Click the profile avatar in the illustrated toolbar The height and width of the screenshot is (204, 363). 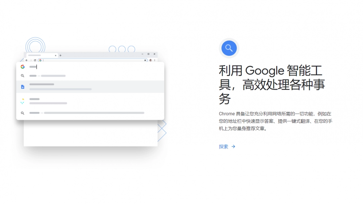pos(151,60)
